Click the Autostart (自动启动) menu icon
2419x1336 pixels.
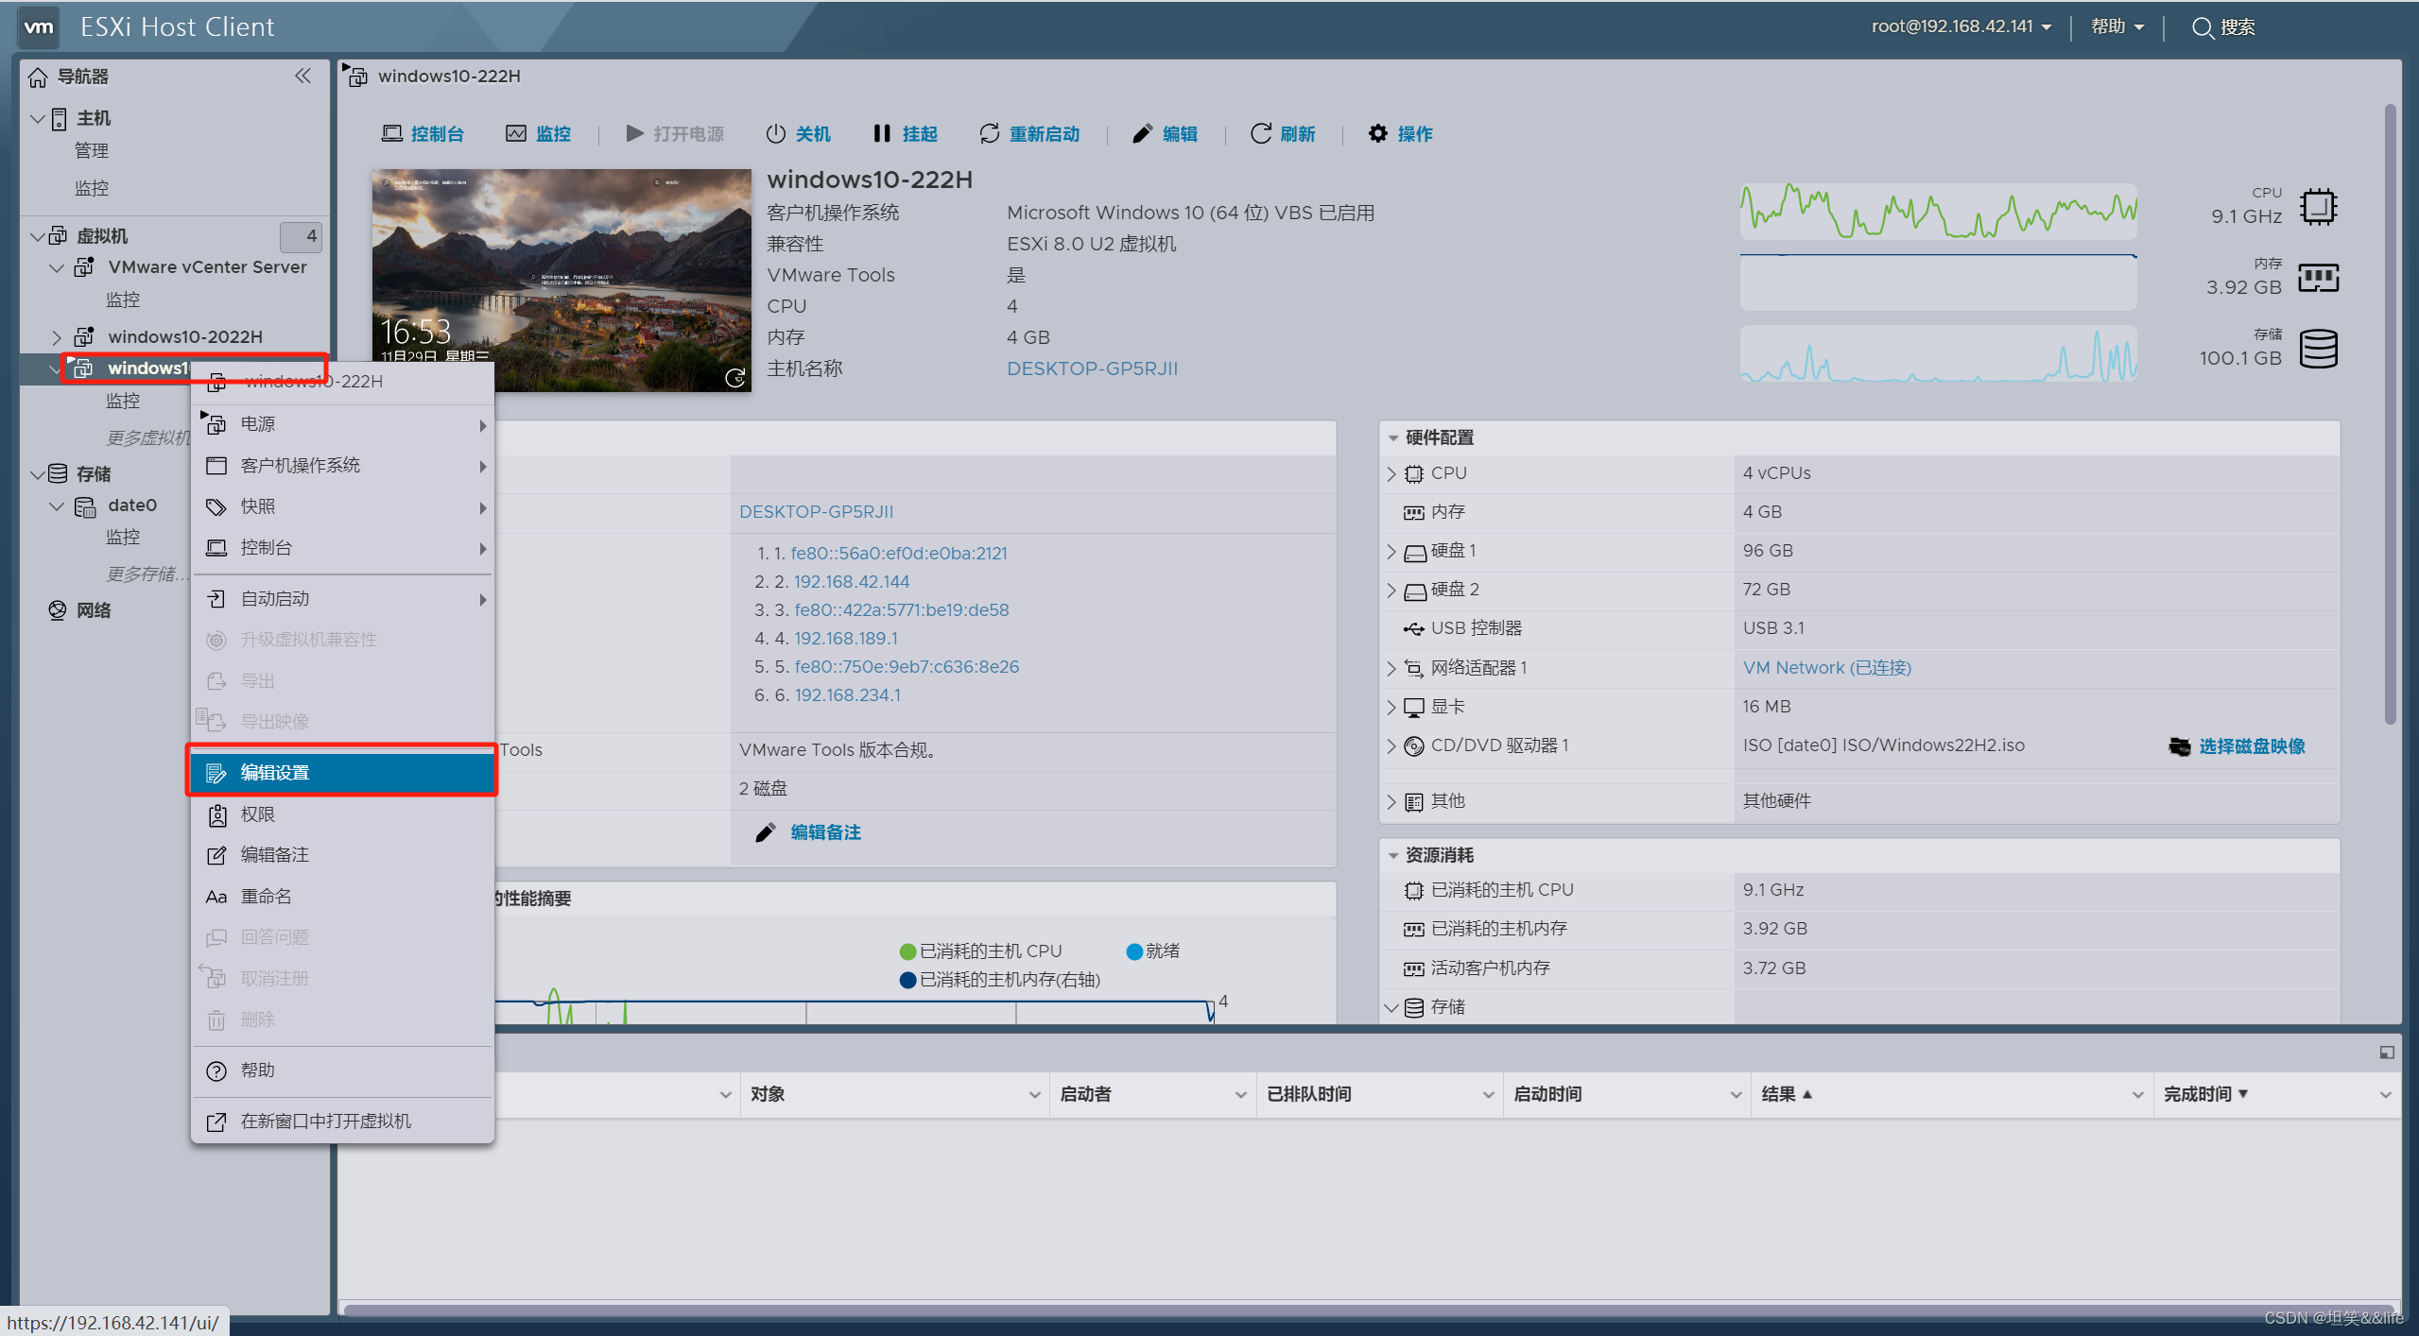(216, 598)
